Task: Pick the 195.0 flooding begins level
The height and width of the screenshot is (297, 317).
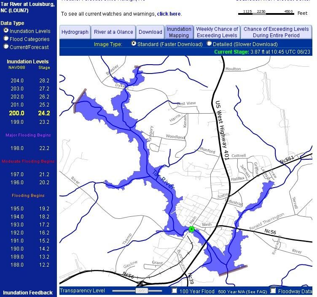Action: point(17,209)
